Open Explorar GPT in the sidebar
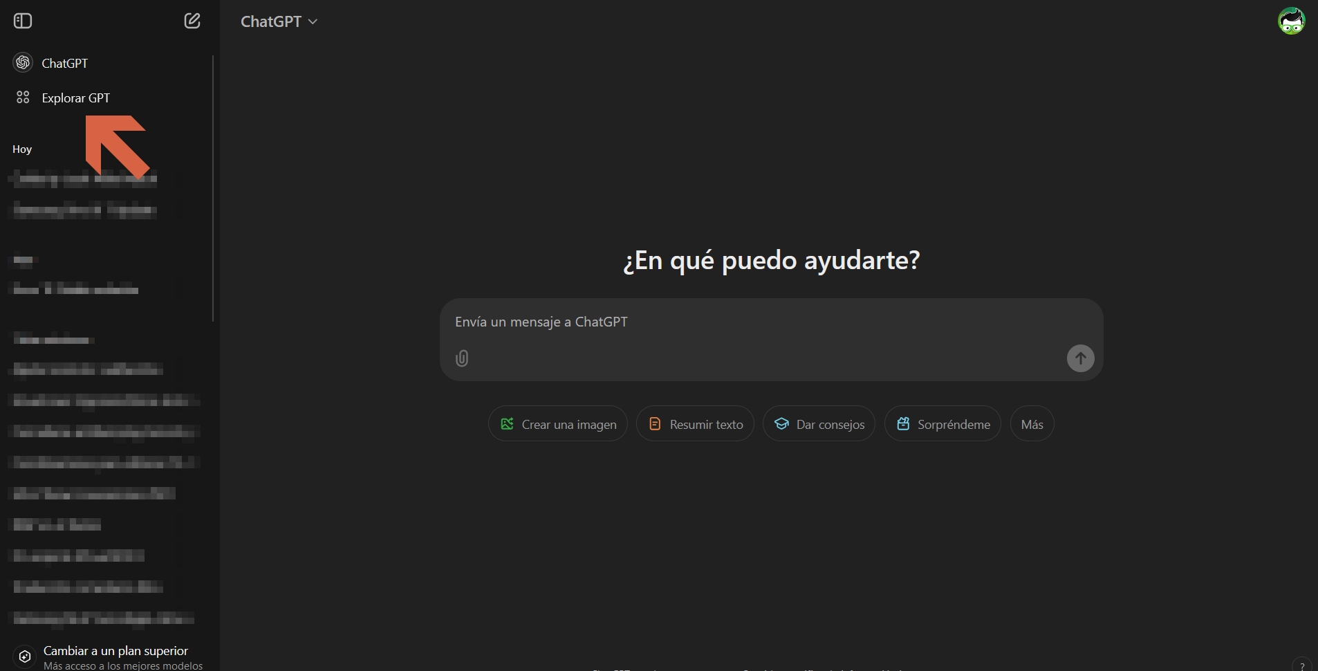 pyautogui.click(x=75, y=98)
